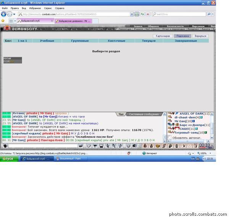
Task: Open the Персонаж game menu
Action: pos(198,26)
